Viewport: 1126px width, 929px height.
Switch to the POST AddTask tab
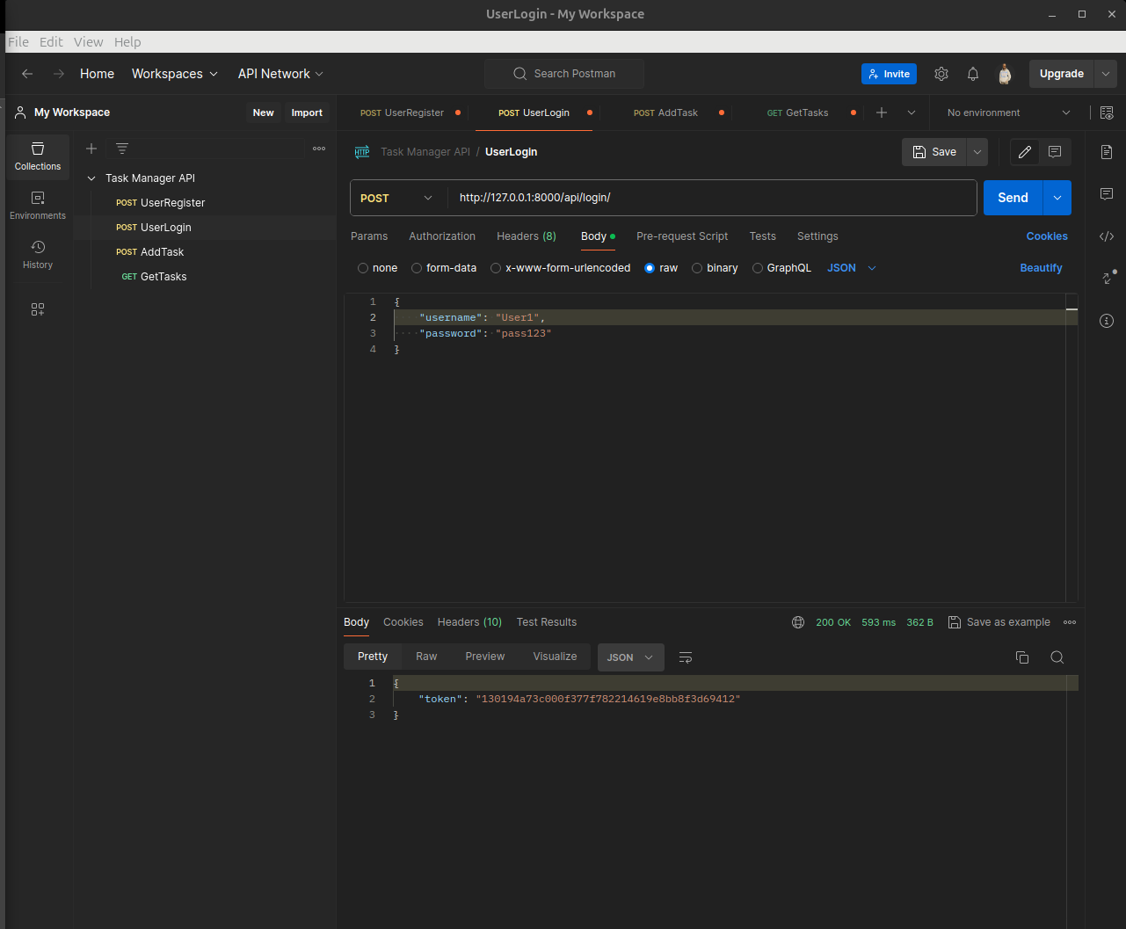(665, 112)
